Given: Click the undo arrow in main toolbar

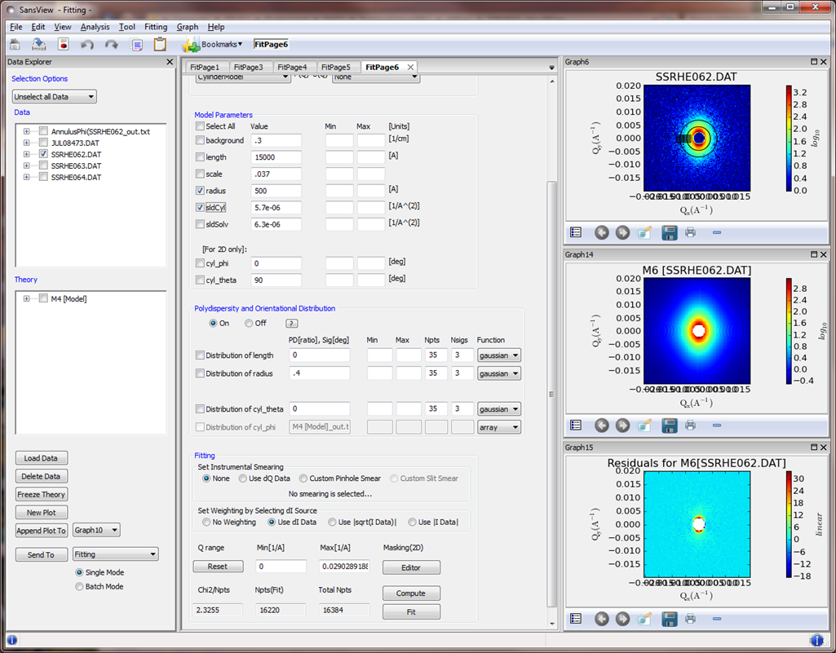Looking at the screenshot, I should (x=87, y=45).
